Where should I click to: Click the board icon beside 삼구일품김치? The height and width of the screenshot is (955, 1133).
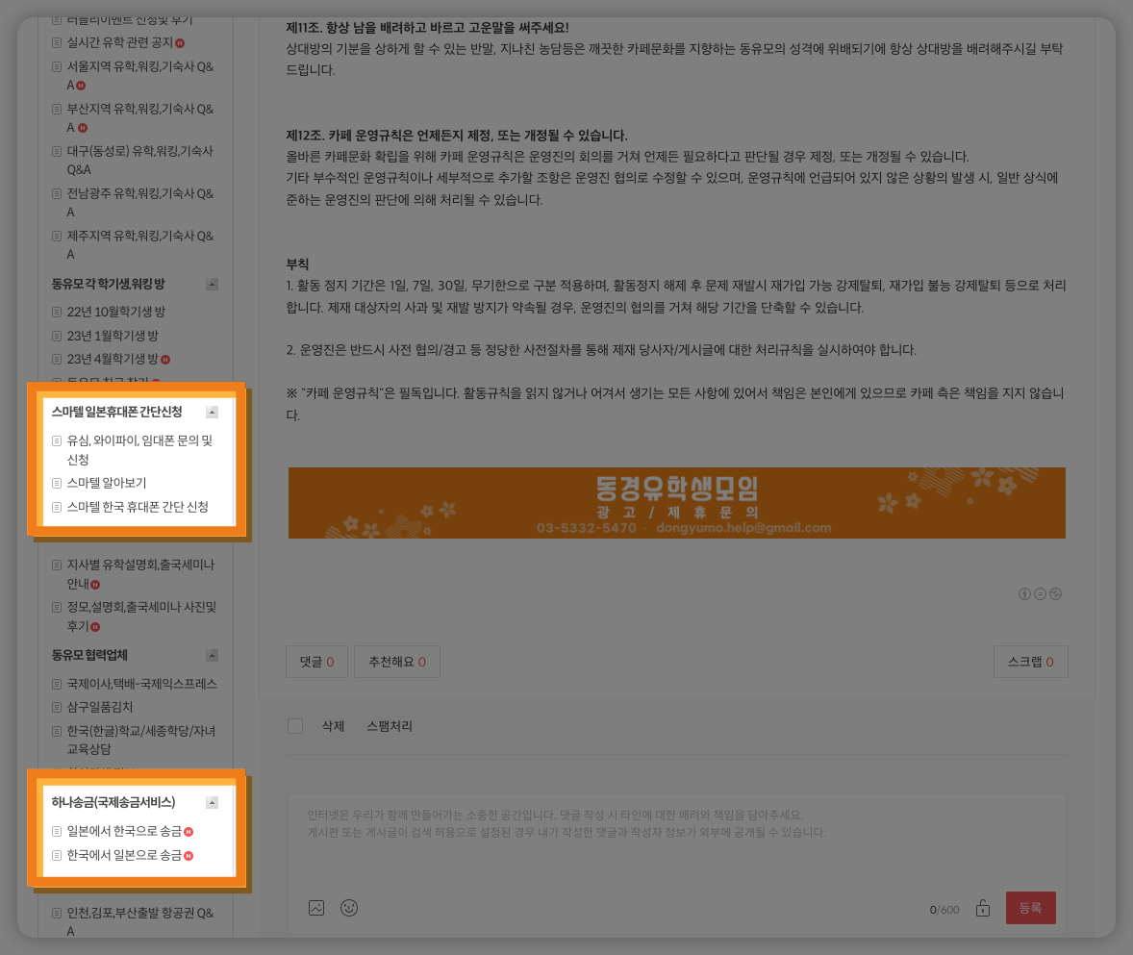click(x=57, y=707)
